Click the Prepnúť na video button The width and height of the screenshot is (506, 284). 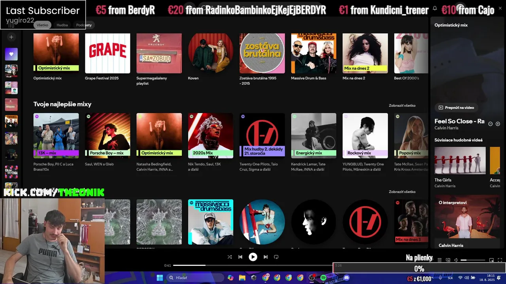456,107
